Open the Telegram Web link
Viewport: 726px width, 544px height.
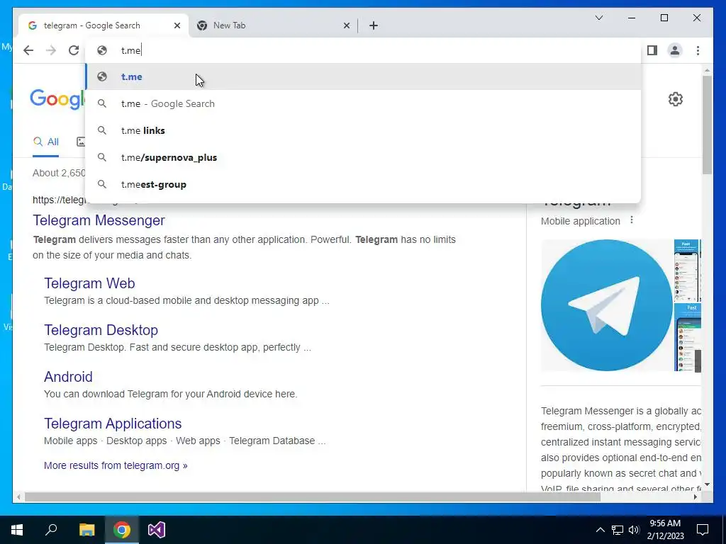pos(89,283)
